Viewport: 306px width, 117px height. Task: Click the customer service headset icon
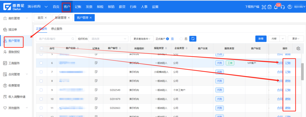pyautogui.click(x=282, y=7)
